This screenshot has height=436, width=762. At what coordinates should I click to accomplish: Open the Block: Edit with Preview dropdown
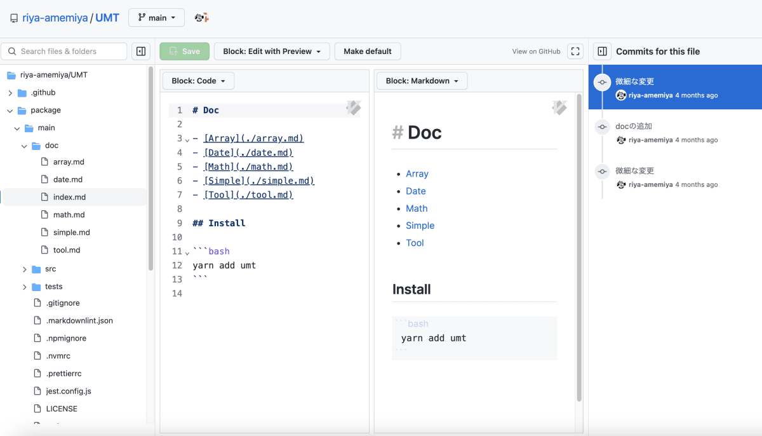tap(272, 51)
